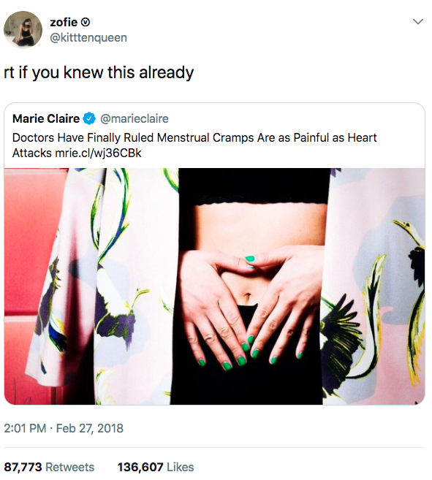432x480 pixels.
Task: Click the Retweets count number
Action: pyautogui.click(x=23, y=467)
